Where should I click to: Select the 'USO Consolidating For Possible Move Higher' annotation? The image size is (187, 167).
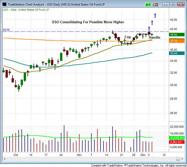point(88,22)
